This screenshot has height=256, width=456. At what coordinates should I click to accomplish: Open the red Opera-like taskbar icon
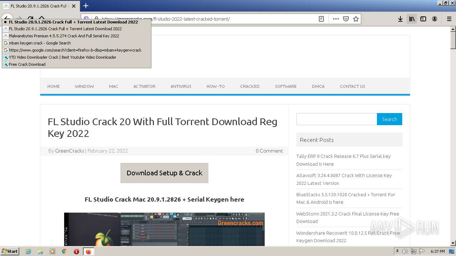76,251
